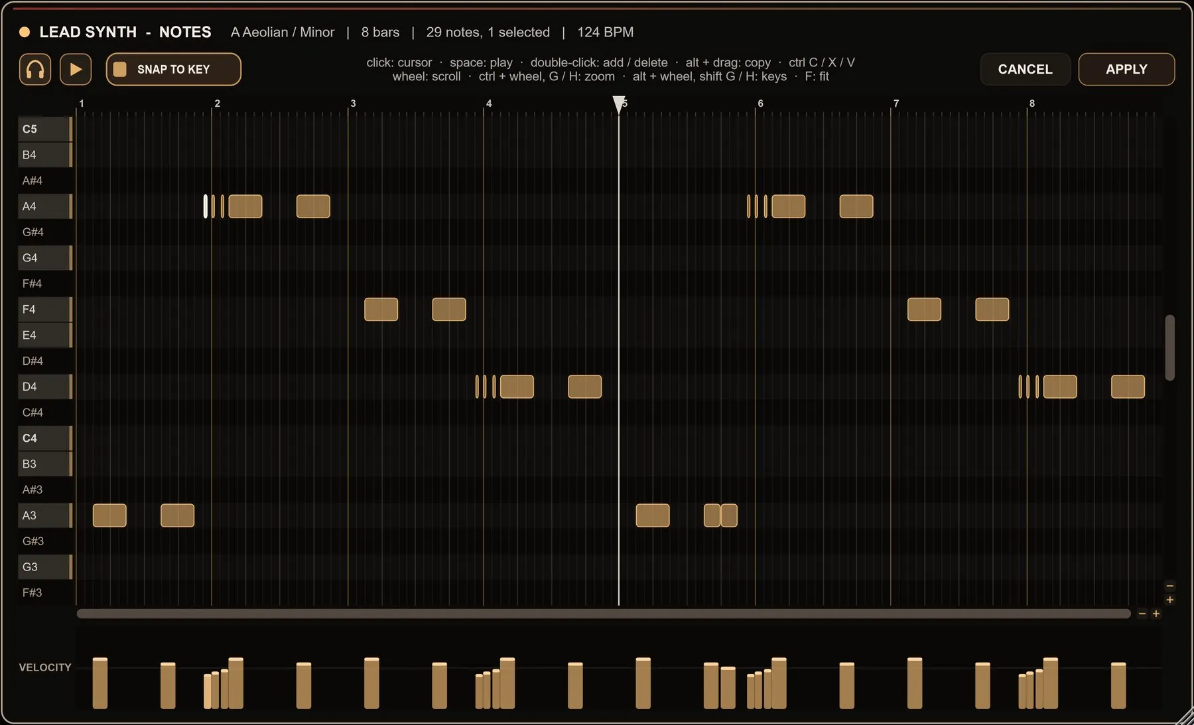Image resolution: width=1194 pixels, height=725 pixels.
Task: Zoom in vertically with the plus under the vertical scrollbar
Action: tap(1169, 600)
